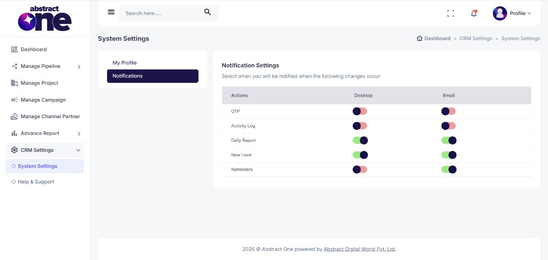The image size is (548, 260).
Task: Click the Desktop column header
Action: click(x=363, y=95)
